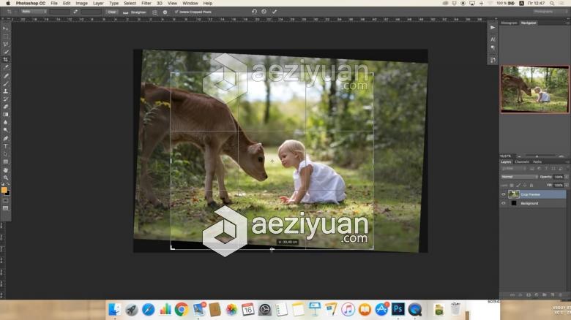The image size is (571, 320).
Task: Toggle Delete Cropped Pixels checkbox
Action: [x=176, y=12]
